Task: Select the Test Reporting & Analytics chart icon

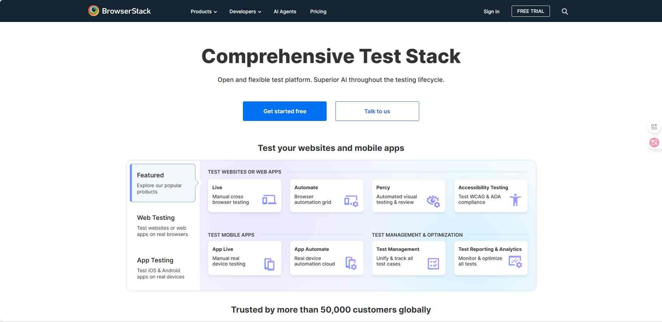Action: click(x=515, y=261)
